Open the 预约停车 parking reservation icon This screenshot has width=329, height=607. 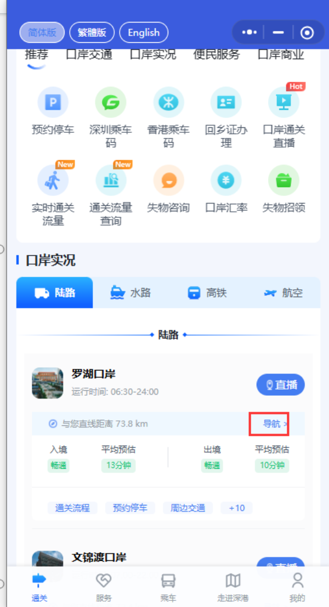coord(53,102)
